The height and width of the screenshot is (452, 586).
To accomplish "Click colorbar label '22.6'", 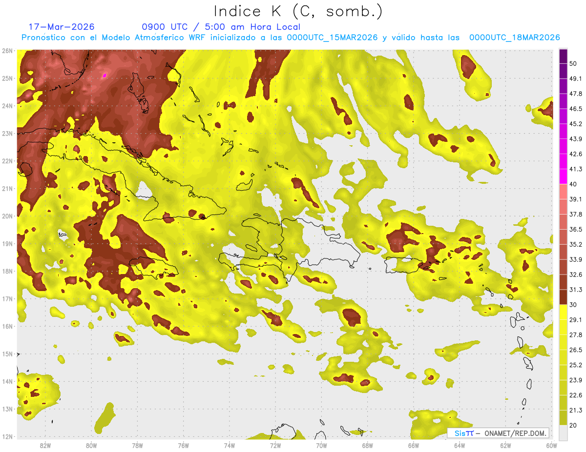I will [x=576, y=395].
